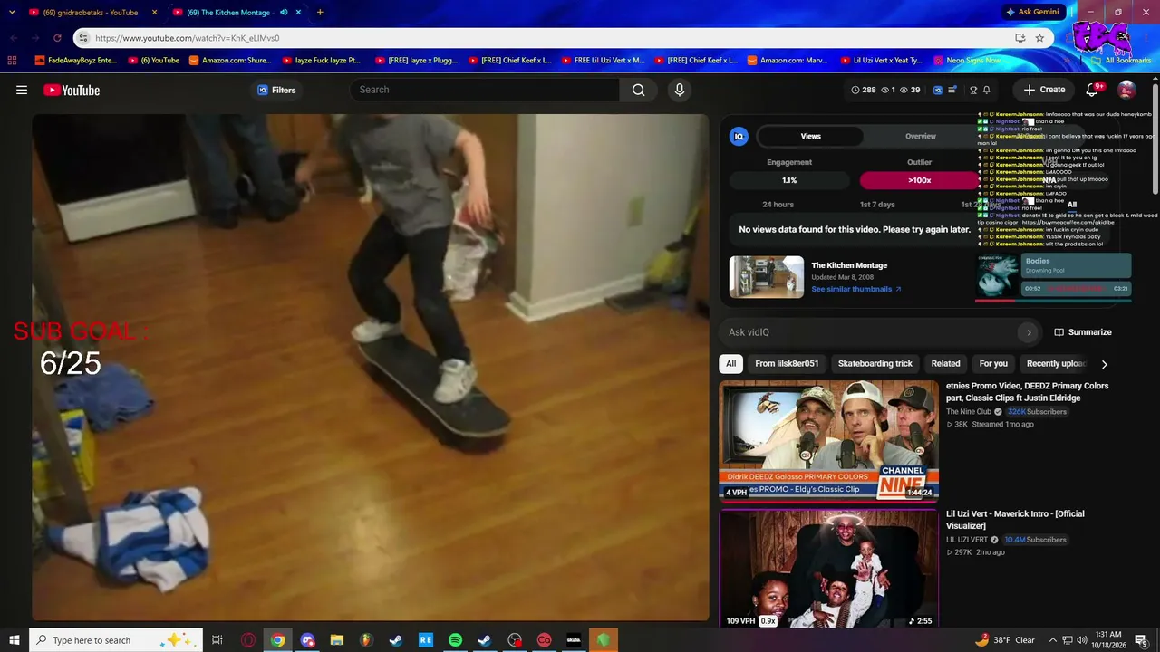Show more filter chips with right arrow
This screenshot has width=1160, height=652.
click(1104, 364)
